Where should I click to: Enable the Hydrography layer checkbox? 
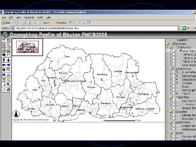[177, 90]
